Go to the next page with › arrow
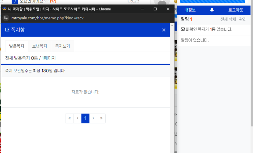This screenshot has height=153, width=253. pos(93,118)
